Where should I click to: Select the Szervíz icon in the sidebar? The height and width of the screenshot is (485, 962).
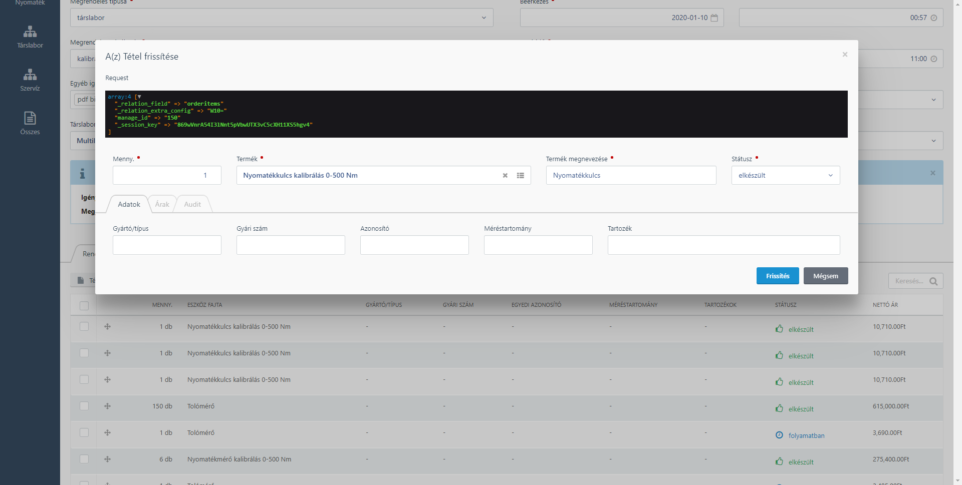[30, 80]
